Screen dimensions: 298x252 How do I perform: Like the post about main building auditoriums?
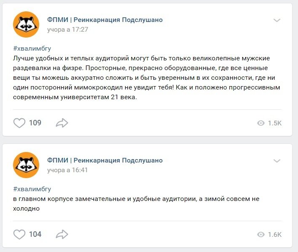pyautogui.click(x=20, y=234)
